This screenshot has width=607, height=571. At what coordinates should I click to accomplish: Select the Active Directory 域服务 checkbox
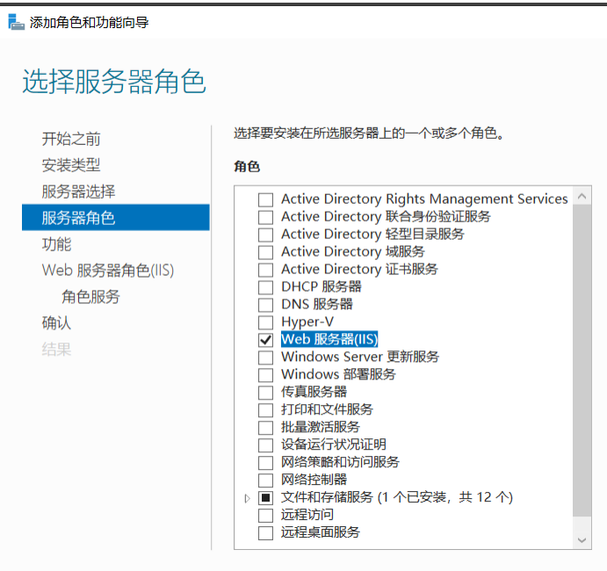(265, 252)
